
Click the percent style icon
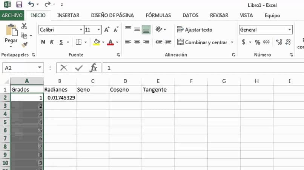258,42
